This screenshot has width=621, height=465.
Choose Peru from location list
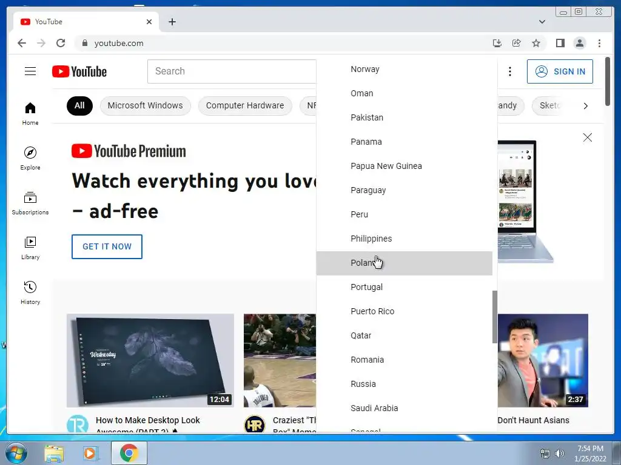tap(404, 214)
